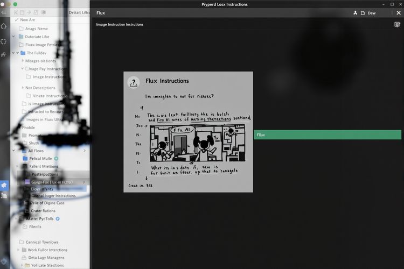Expand the Not Descriptions tree item
Image resolution: width=404 pixels, height=269 pixels.
point(22,88)
